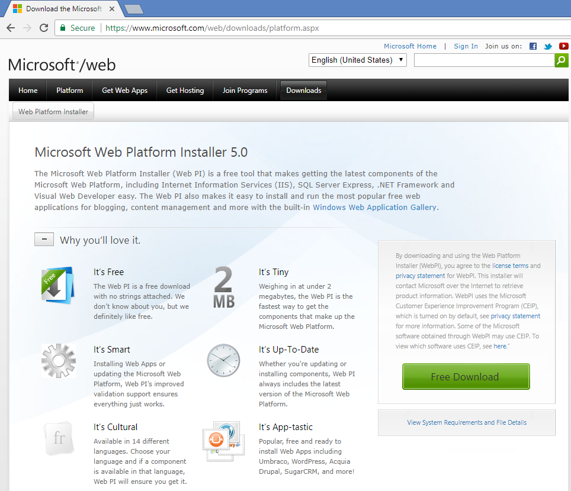The height and width of the screenshot is (491, 571).
Task: Open the Get Hosting menu item
Action: click(x=185, y=90)
